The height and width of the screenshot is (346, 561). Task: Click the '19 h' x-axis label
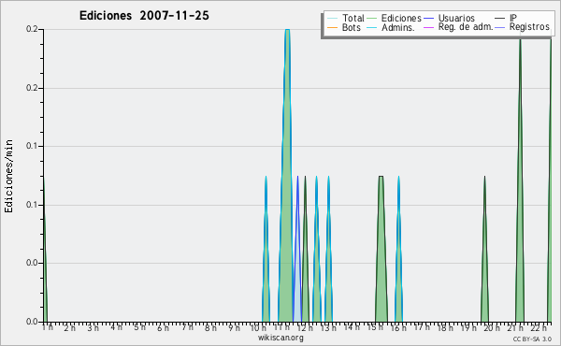click(x=468, y=327)
